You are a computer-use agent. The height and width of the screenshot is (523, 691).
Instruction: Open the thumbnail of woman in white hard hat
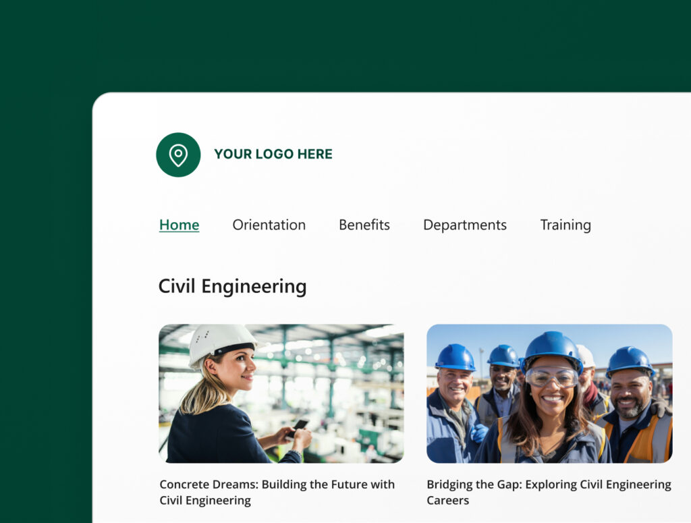coord(281,393)
